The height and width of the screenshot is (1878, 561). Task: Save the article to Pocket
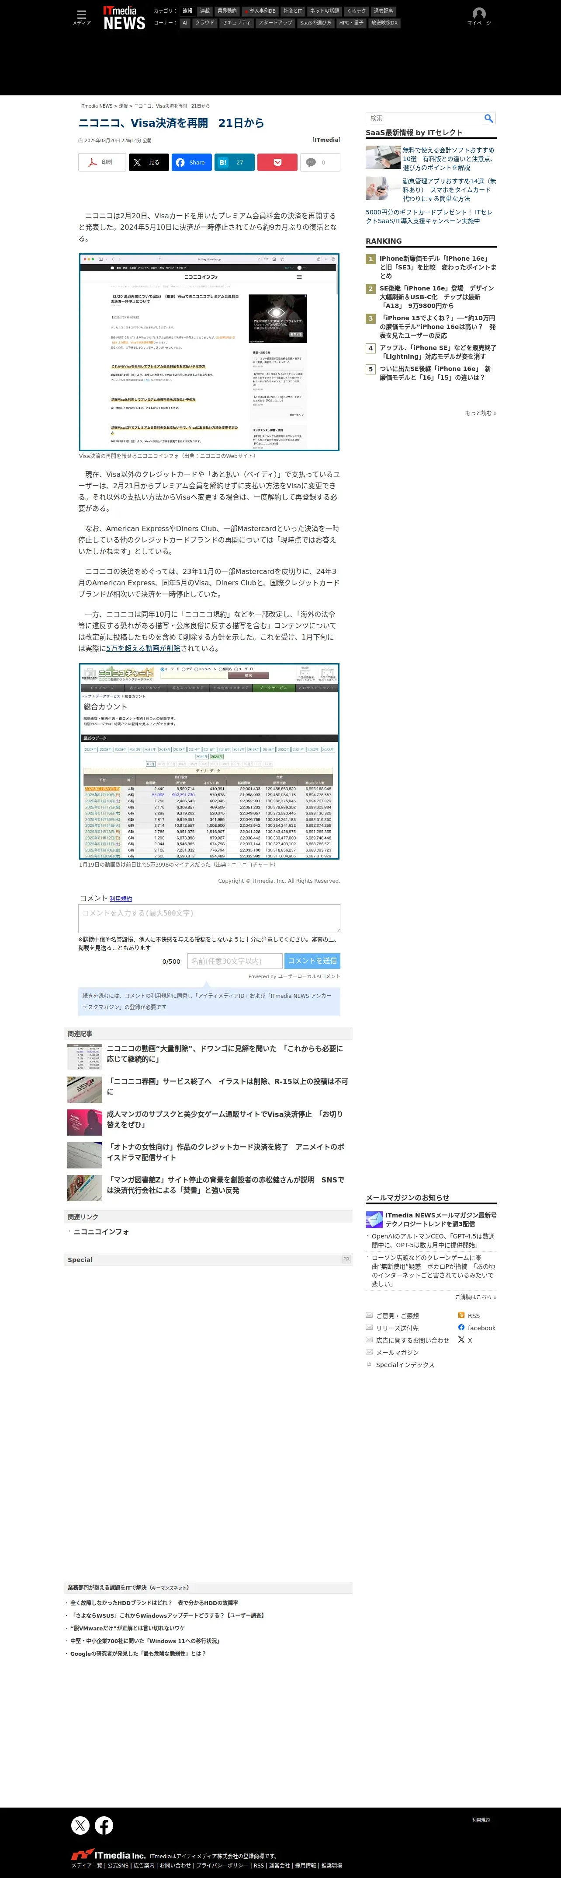[277, 163]
